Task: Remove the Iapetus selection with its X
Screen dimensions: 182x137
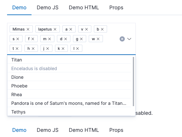Action: pos(55,29)
